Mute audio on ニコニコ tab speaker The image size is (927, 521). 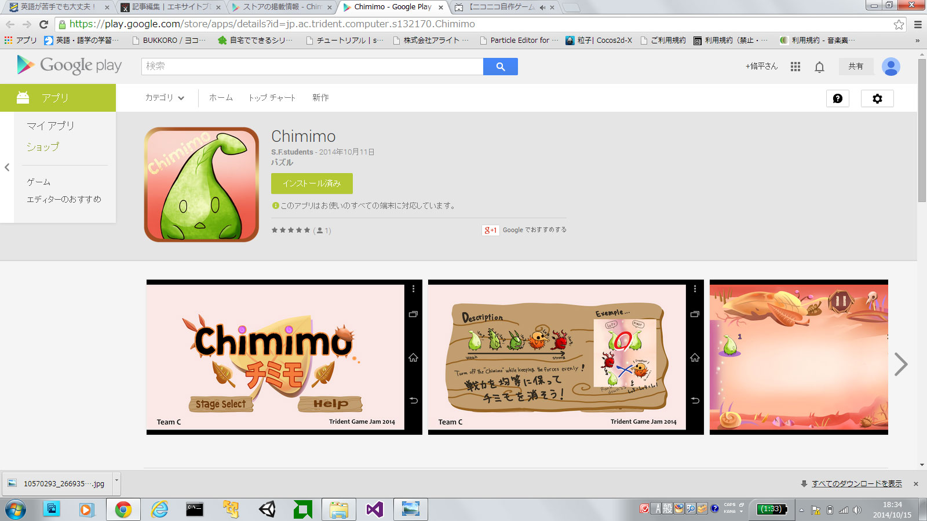point(542,8)
